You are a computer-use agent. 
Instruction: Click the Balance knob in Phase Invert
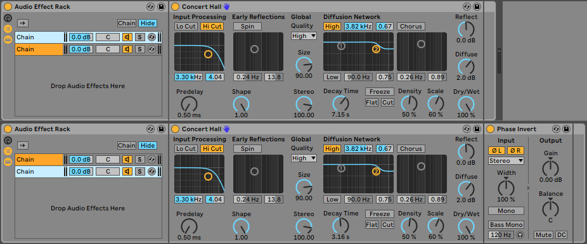tap(550, 209)
